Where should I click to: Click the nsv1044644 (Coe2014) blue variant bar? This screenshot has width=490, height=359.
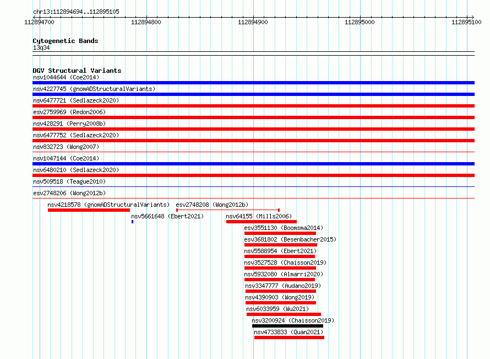[x=253, y=83]
